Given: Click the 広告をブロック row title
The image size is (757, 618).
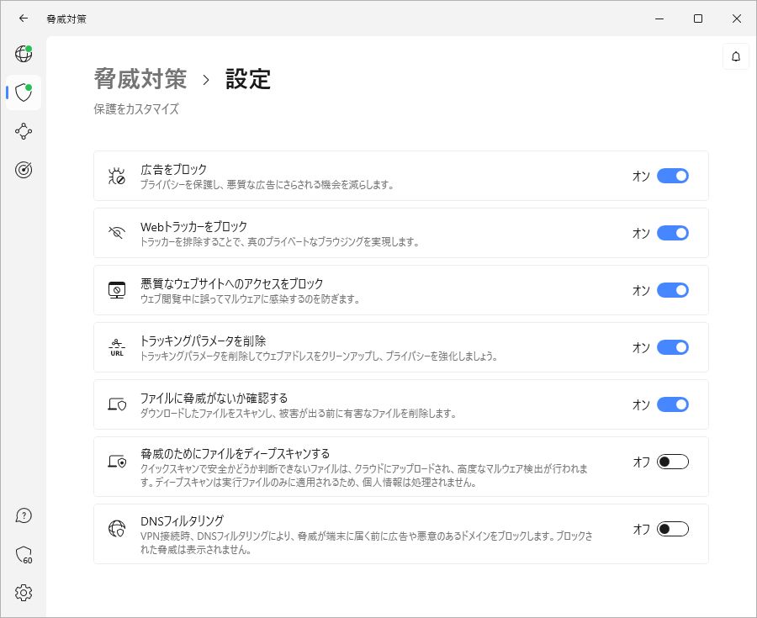Looking at the screenshot, I should pyautogui.click(x=173, y=169).
